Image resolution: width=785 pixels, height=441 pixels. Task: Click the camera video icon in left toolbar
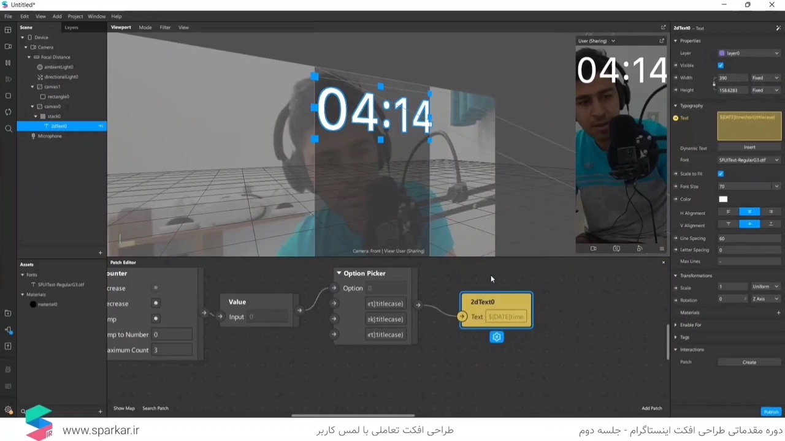pyautogui.click(x=8, y=47)
